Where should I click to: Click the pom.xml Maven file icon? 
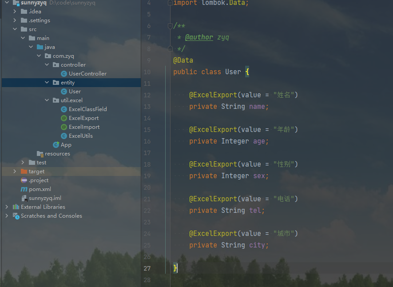[24, 189]
